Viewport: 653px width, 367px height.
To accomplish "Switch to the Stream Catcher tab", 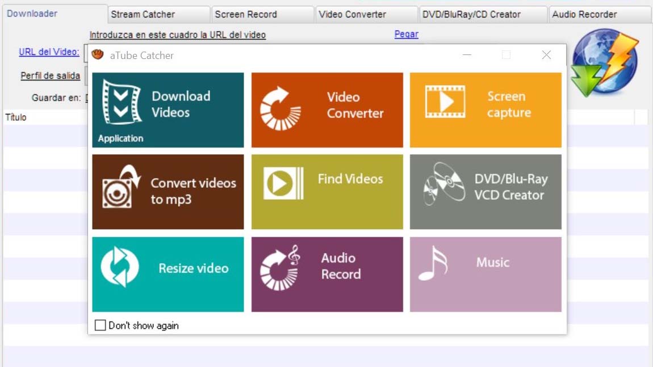I will [158, 15].
